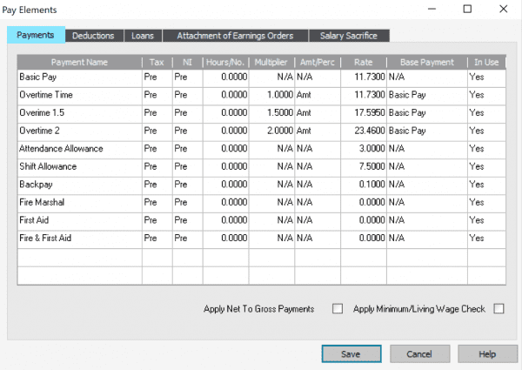Open Help for Pay Elements
The height and width of the screenshot is (370, 522).
487,353
